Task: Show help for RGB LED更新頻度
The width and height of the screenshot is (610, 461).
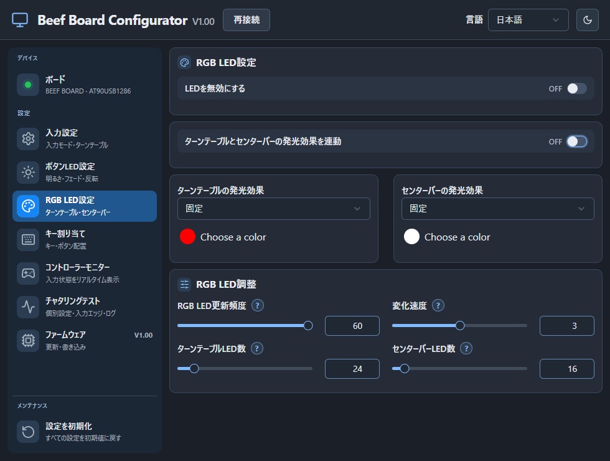Action: pos(258,306)
